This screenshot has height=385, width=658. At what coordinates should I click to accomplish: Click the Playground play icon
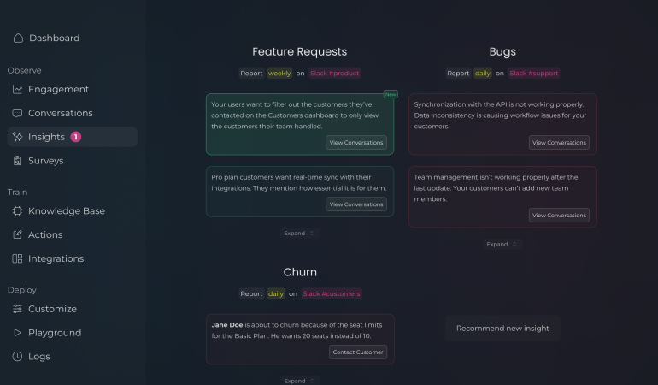tap(17, 333)
